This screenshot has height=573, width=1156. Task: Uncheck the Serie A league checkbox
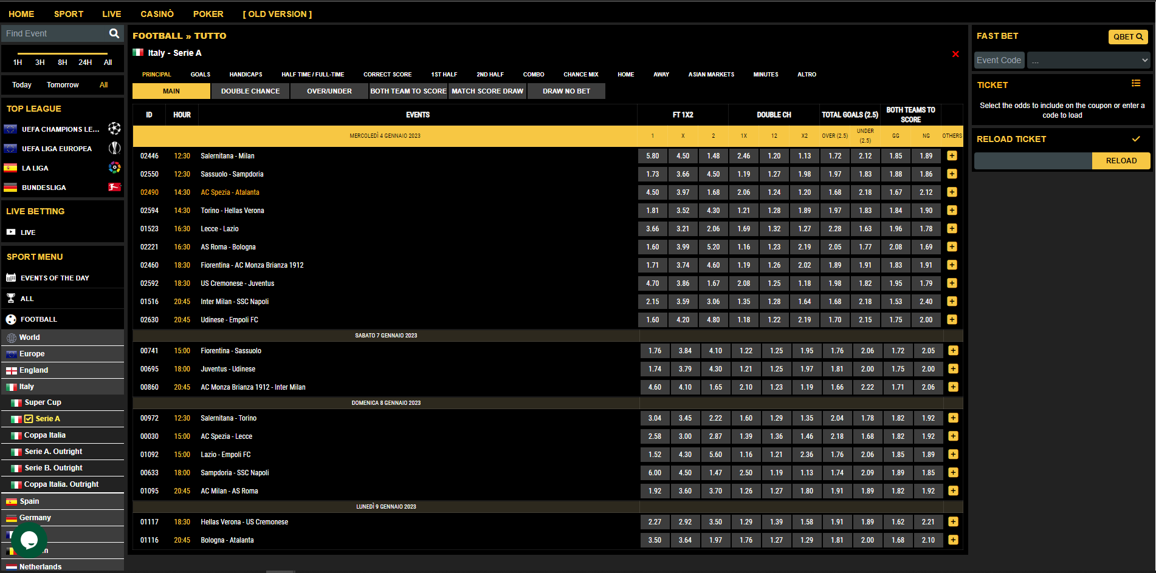point(29,419)
